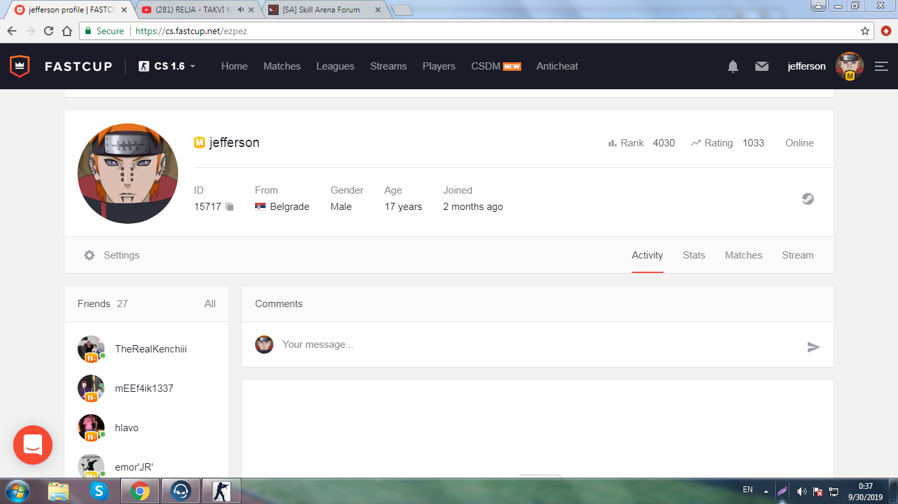
Task: Open the hamburger menu in header
Action: click(x=882, y=66)
